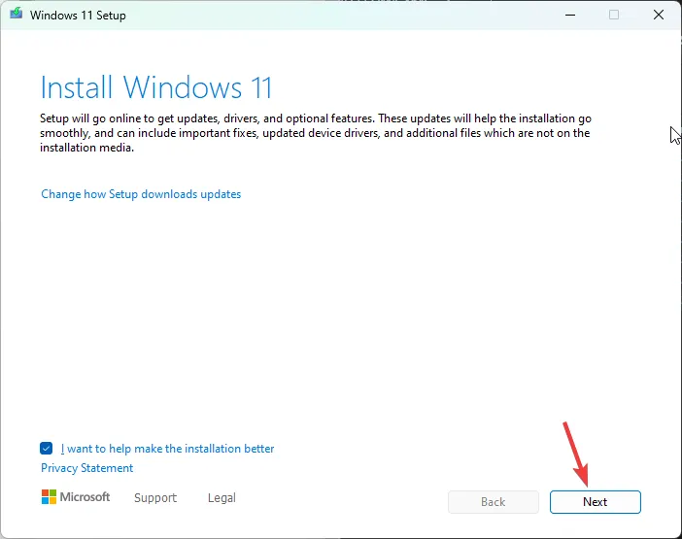
Task: Close the Windows 11 Setup window
Action: tap(659, 15)
